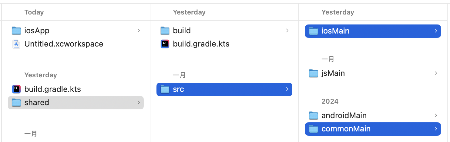Click the shared folder icon
Viewport: 450px width, 142px height.
(16, 102)
